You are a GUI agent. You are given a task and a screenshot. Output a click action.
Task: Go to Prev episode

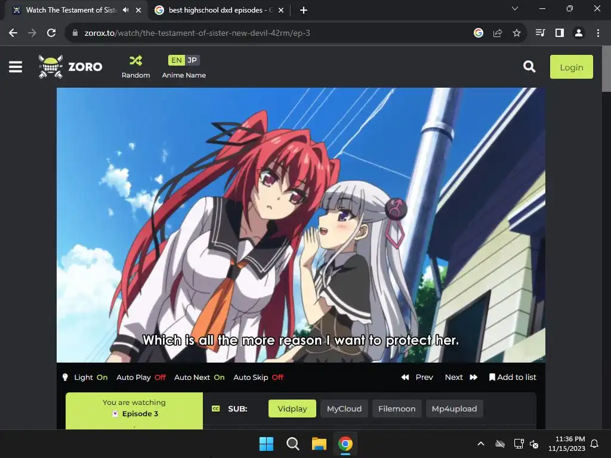(x=417, y=377)
